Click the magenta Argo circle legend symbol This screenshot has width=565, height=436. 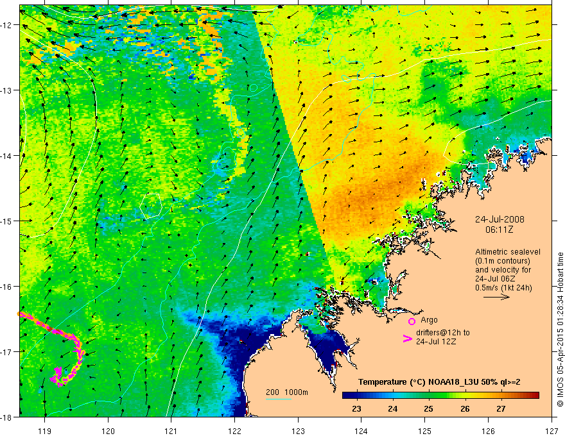click(x=412, y=321)
